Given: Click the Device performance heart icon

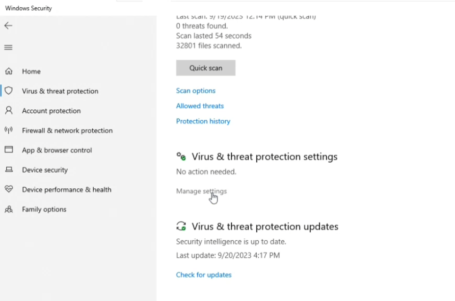Looking at the screenshot, I should click(x=9, y=189).
